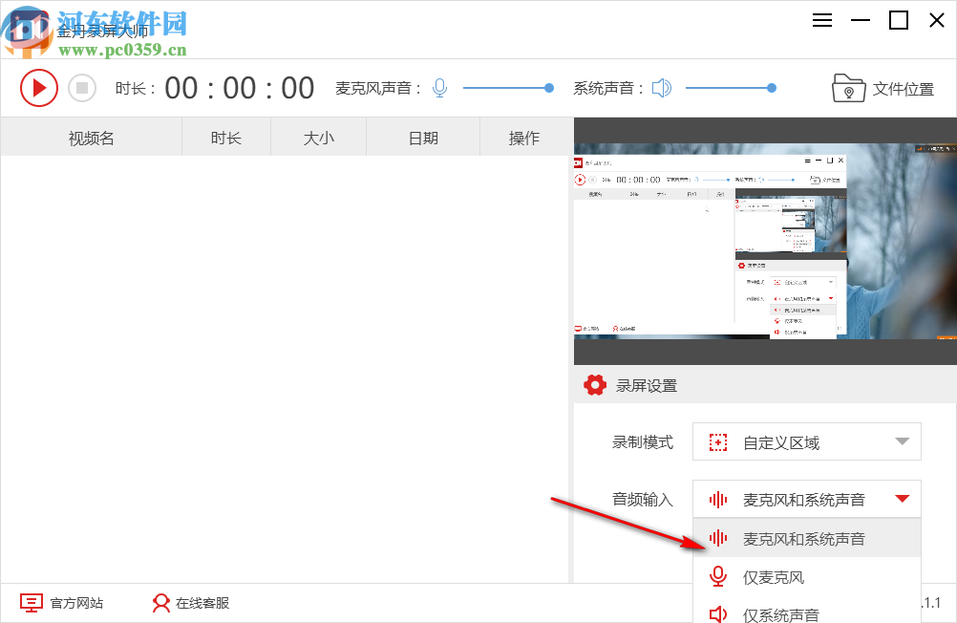
Task: Open 文件位置 with the folder icon
Action: (x=887, y=87)
